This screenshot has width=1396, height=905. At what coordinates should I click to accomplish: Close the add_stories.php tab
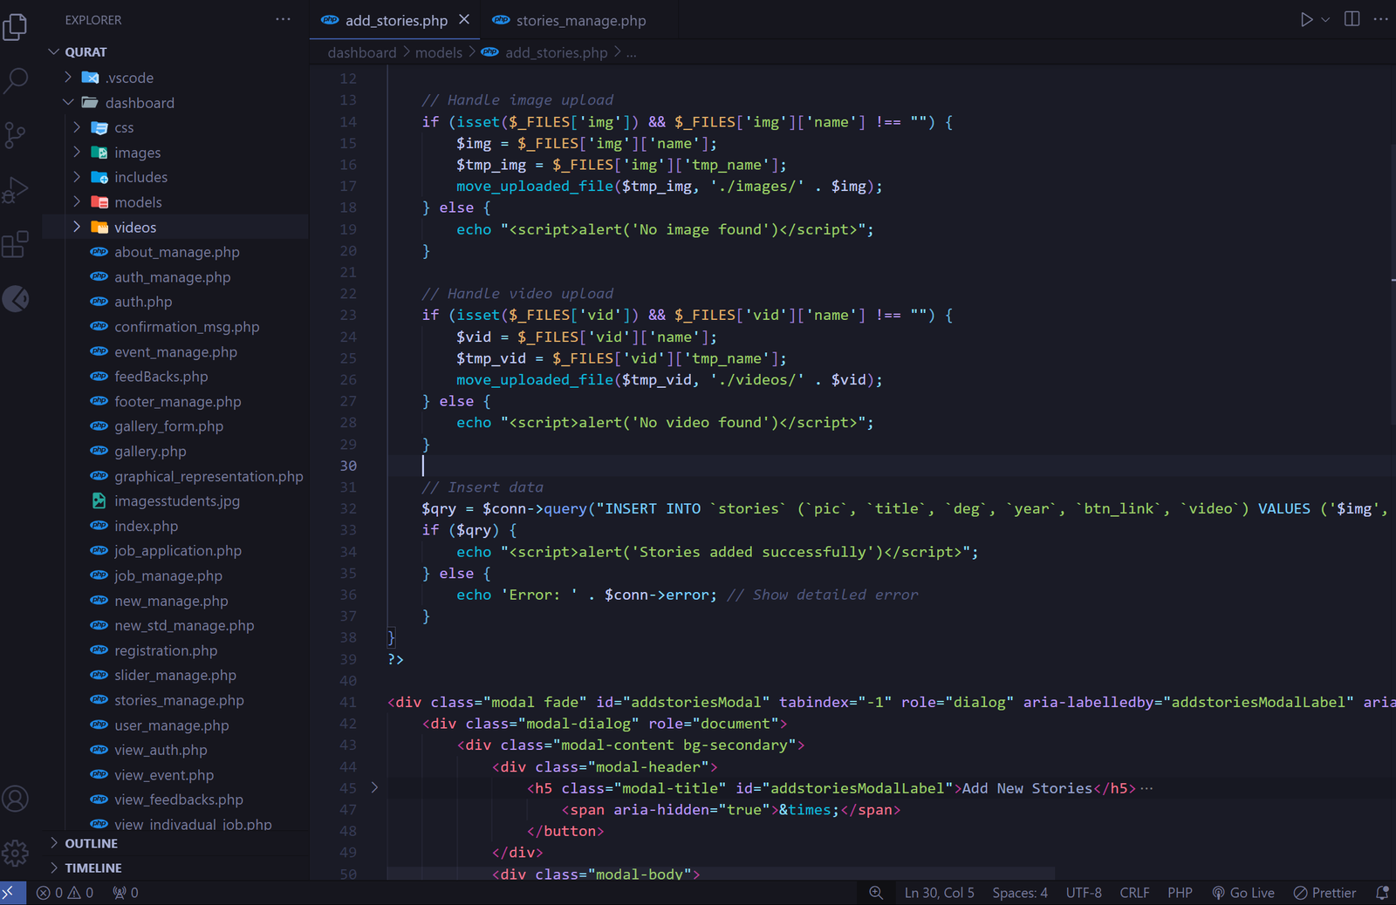[464, 19]
